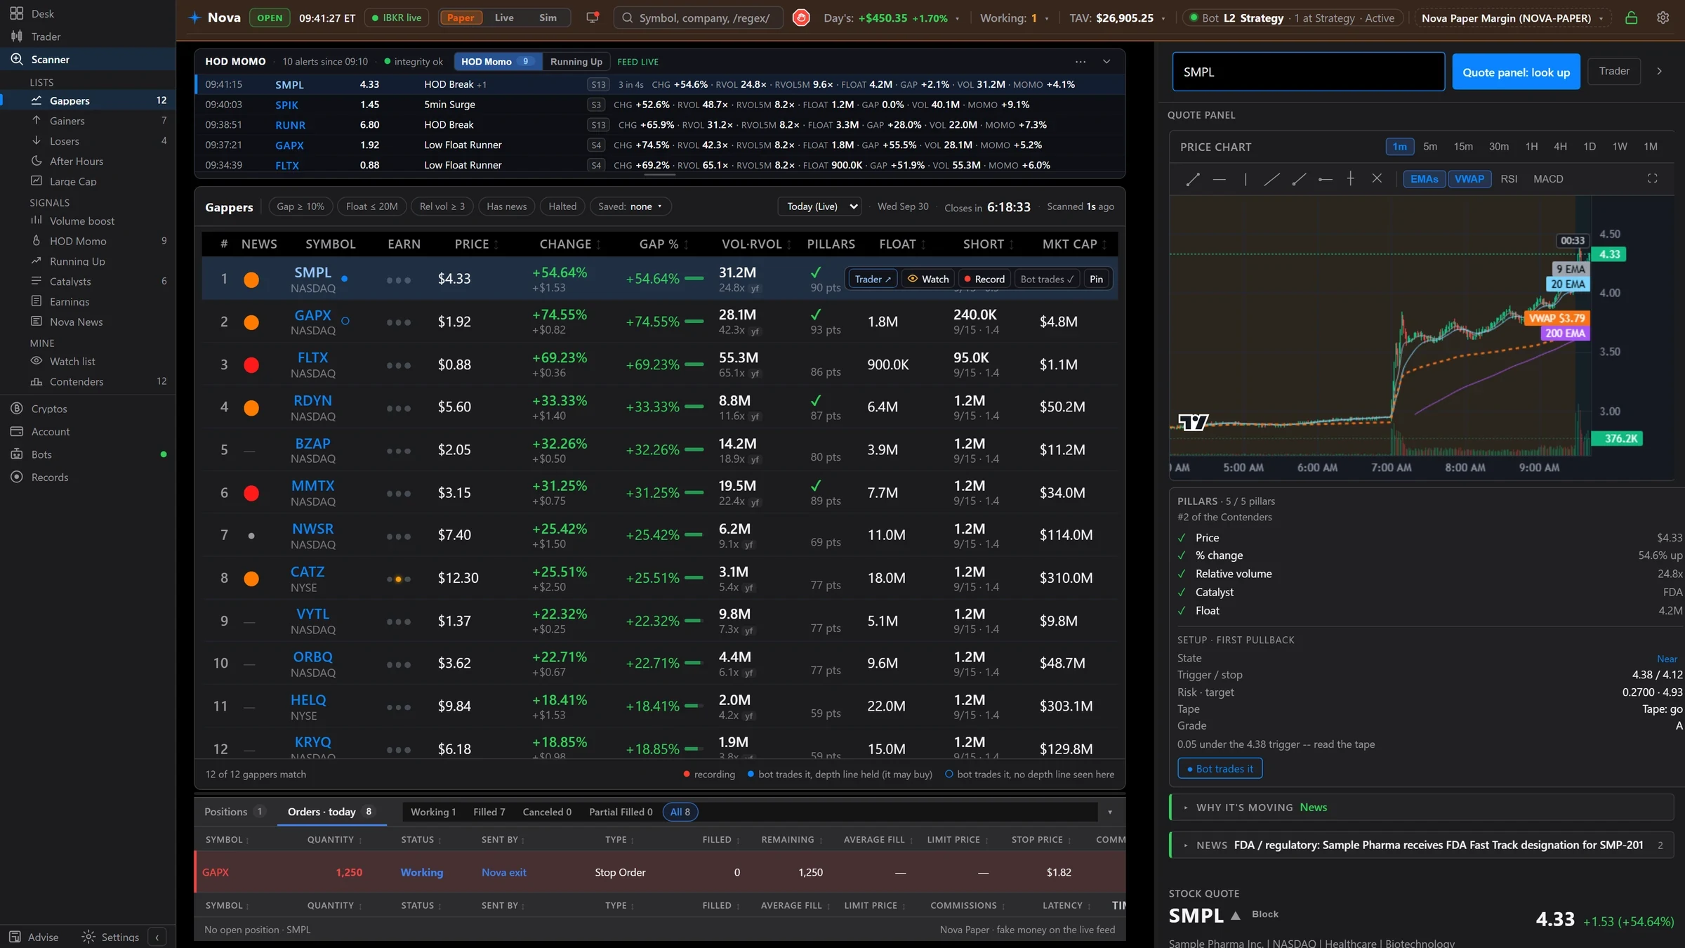Open the TAV $26,905.25 dropdown

tap(1117, 18)
